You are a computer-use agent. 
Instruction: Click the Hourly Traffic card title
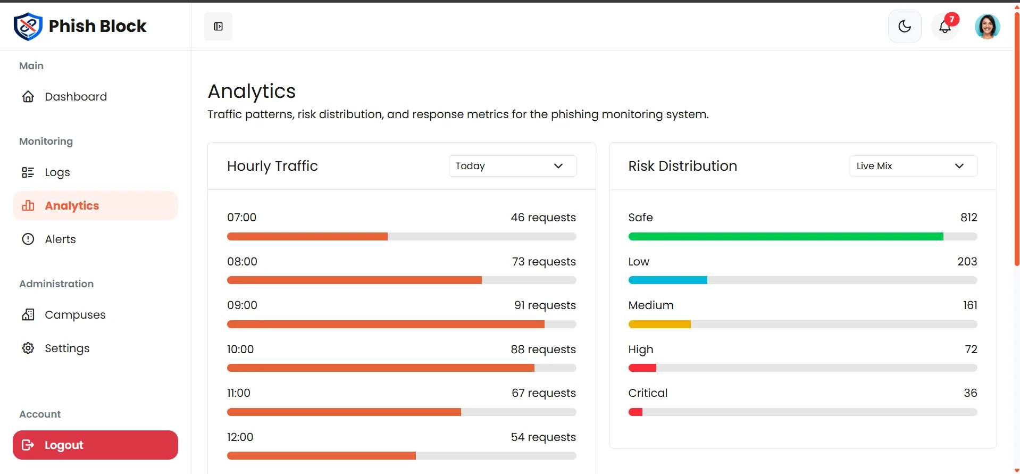tap(272, 166)
